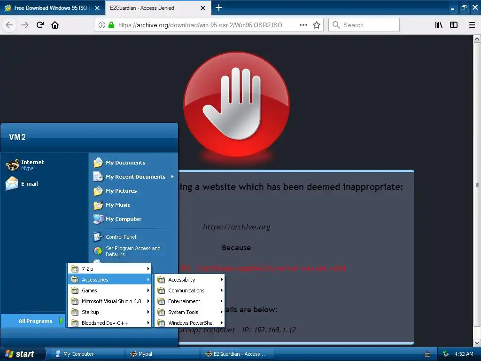Viewport: 481px width, 361px height.
Task: Close the E2Guardian Access Denied tab
Action: pyautogui.click(x=203, y=8)
